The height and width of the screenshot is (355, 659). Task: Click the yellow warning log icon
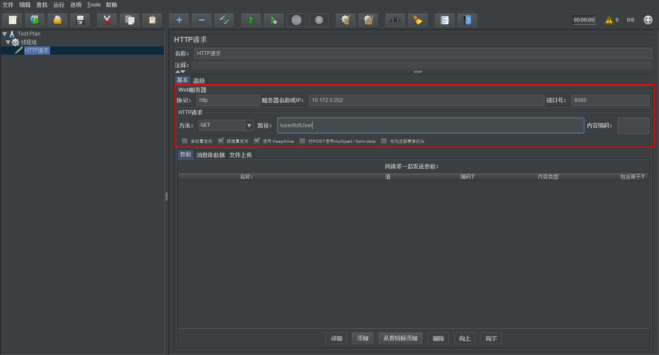click(609, 20)
